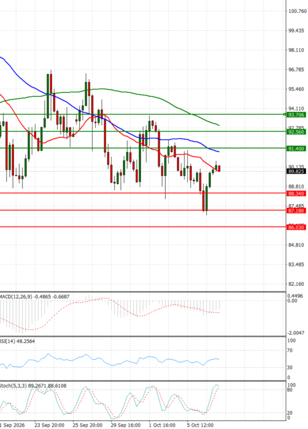Click the 87.180 red support label
The image size is (308, 429).
coord(296,210)
